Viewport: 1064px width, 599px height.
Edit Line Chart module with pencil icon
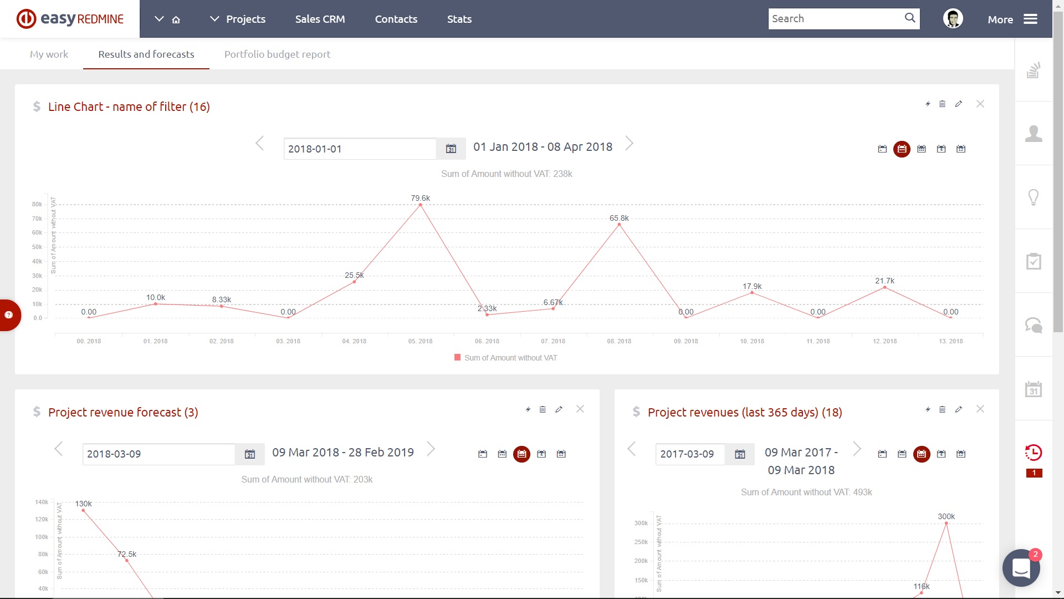coord(959,104)
